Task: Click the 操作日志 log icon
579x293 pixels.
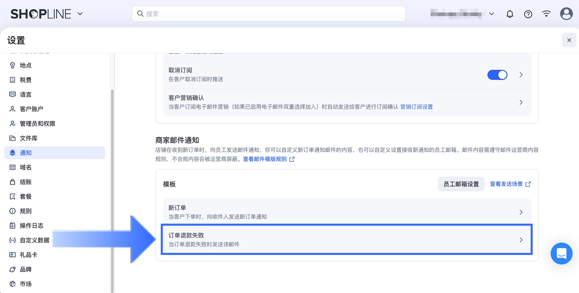Action: coord(13,225)
